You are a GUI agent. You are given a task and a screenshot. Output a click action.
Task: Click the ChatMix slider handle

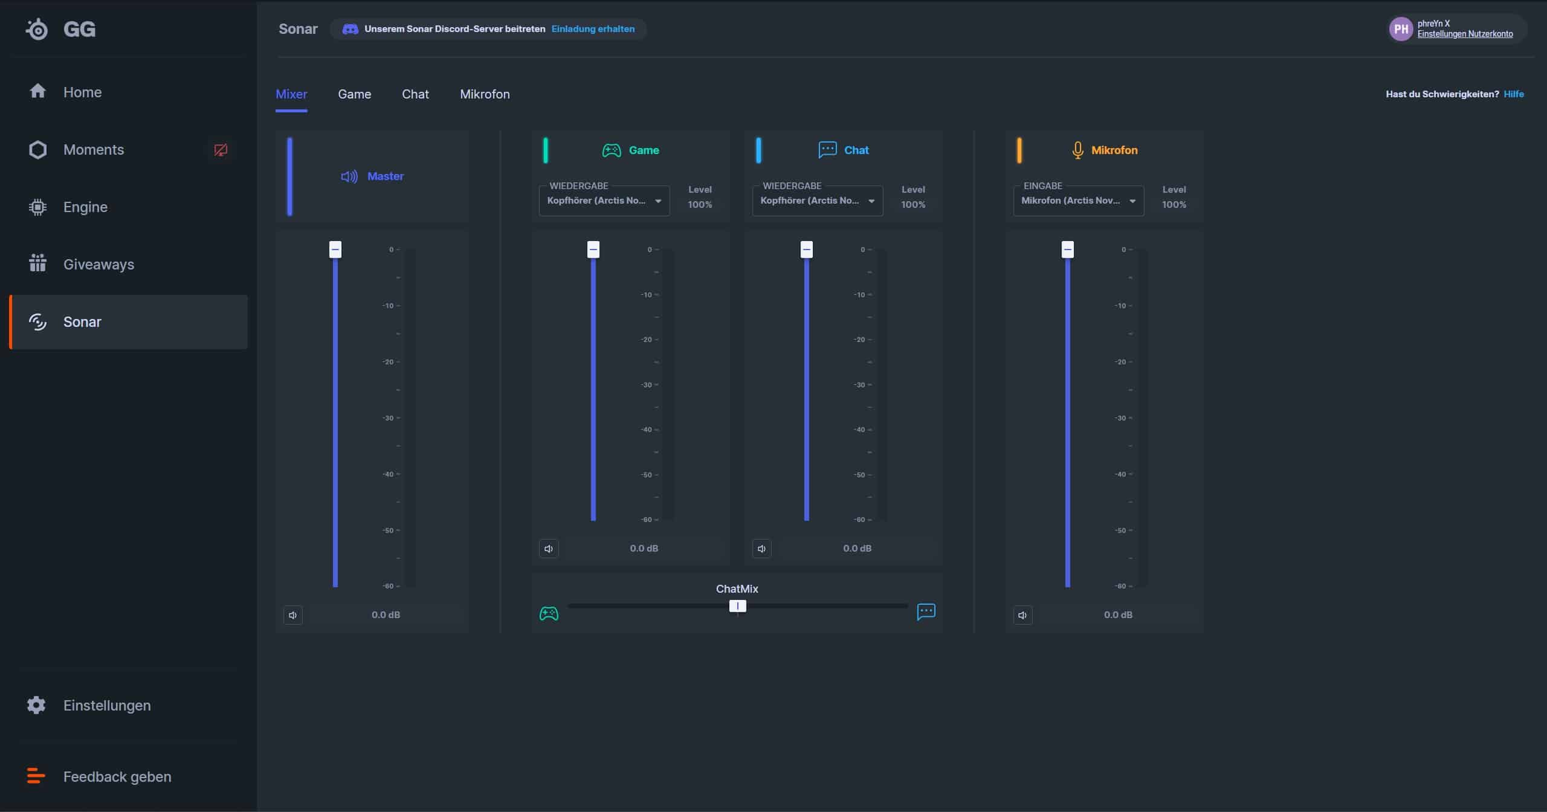(x=737, y=606)
